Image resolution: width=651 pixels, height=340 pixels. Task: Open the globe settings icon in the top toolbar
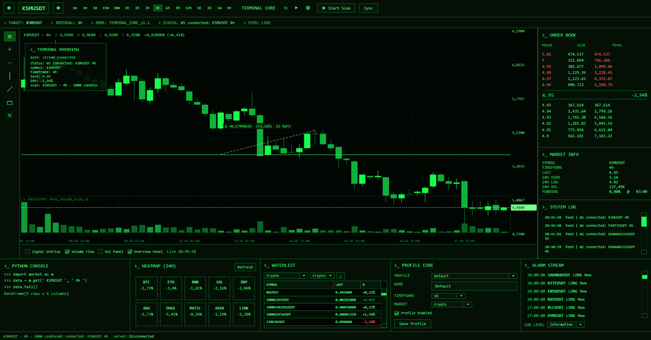pos(308,8)
